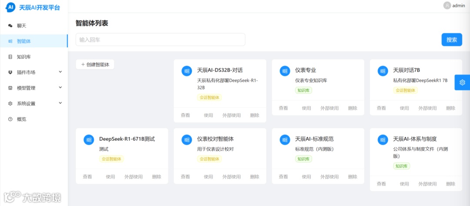Click 删除 on 天辰AI-DS32B-对话 card
The height and width of the screenshot is (206, 470).
(255, 115)
